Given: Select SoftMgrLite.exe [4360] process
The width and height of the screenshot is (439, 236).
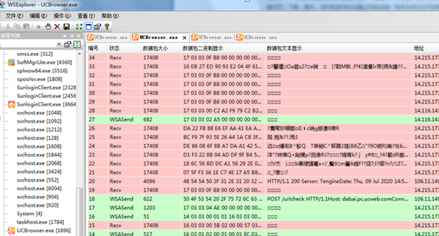Looking at the screenshot, I should tap(45, 62).
